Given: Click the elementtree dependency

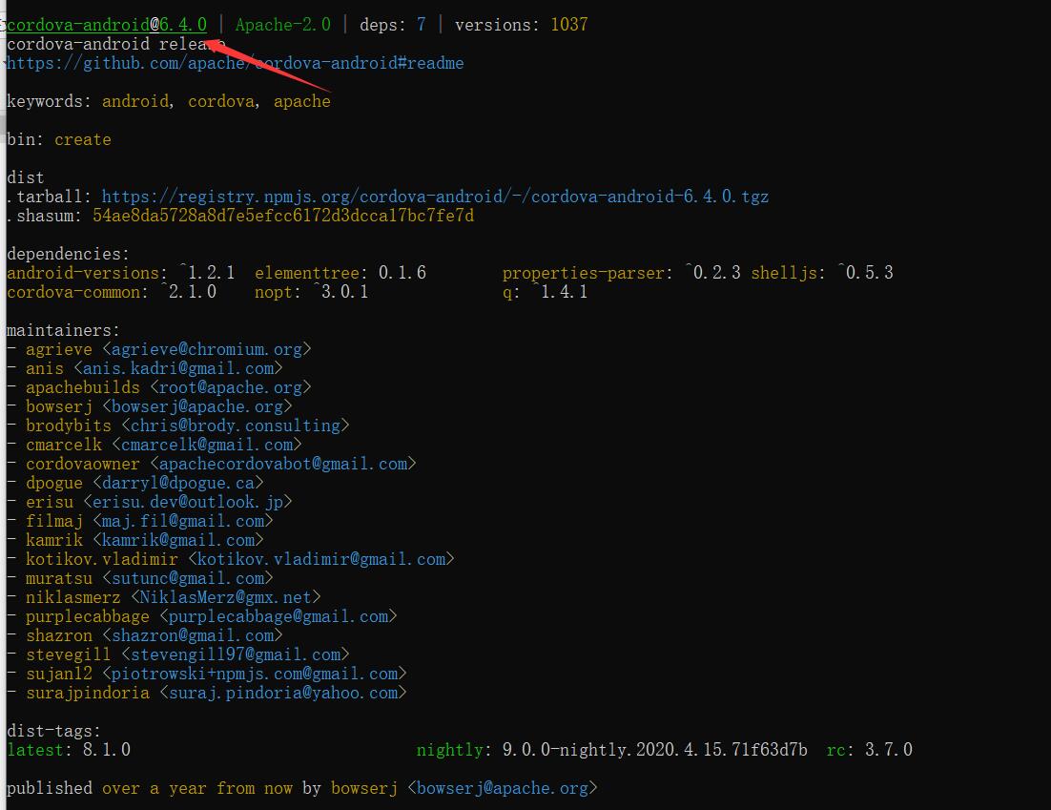Looking at the screenshot, I should [340, 273].
